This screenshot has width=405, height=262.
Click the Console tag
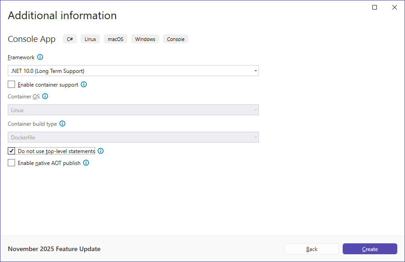[176, 39]
